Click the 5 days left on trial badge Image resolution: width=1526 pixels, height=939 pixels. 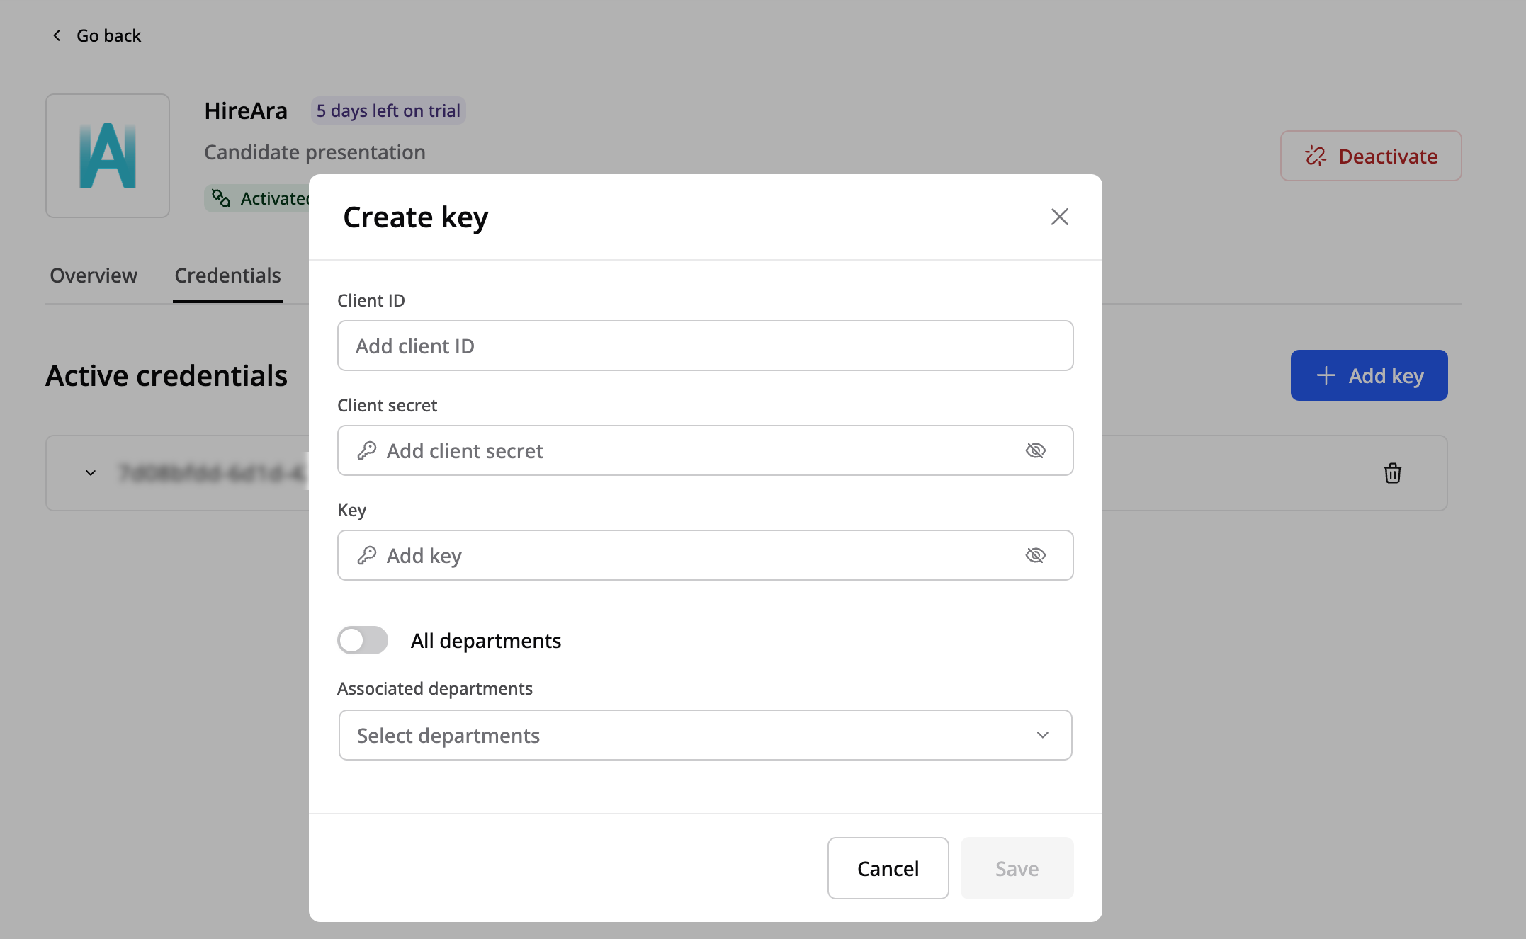tap(388, 111)
